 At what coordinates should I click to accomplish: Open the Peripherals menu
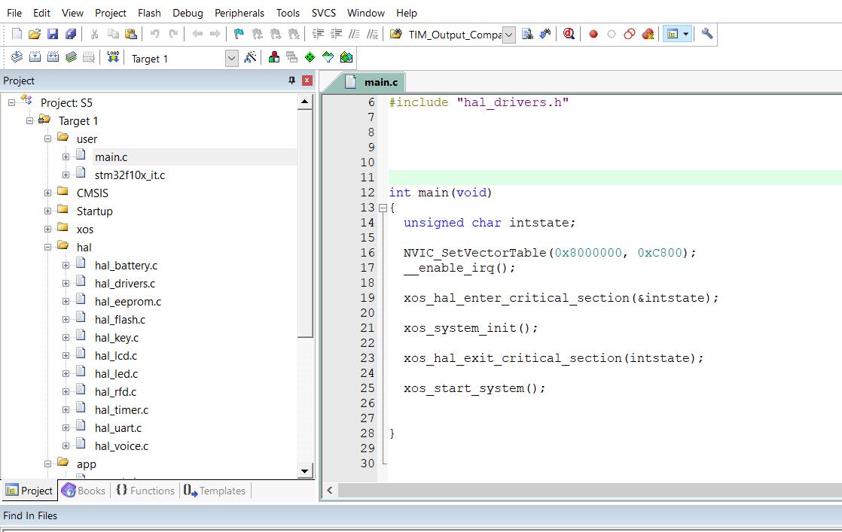(239, 13)
